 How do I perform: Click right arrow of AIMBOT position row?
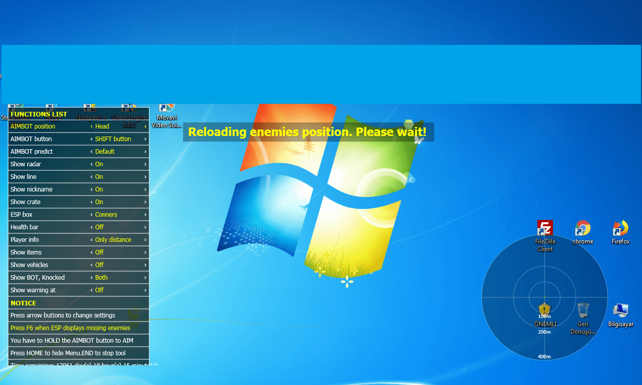[x=145, y=126]
